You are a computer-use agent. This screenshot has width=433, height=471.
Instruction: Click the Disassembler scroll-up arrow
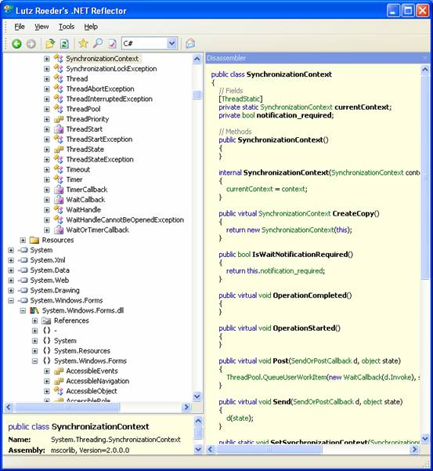coord(425,70)
